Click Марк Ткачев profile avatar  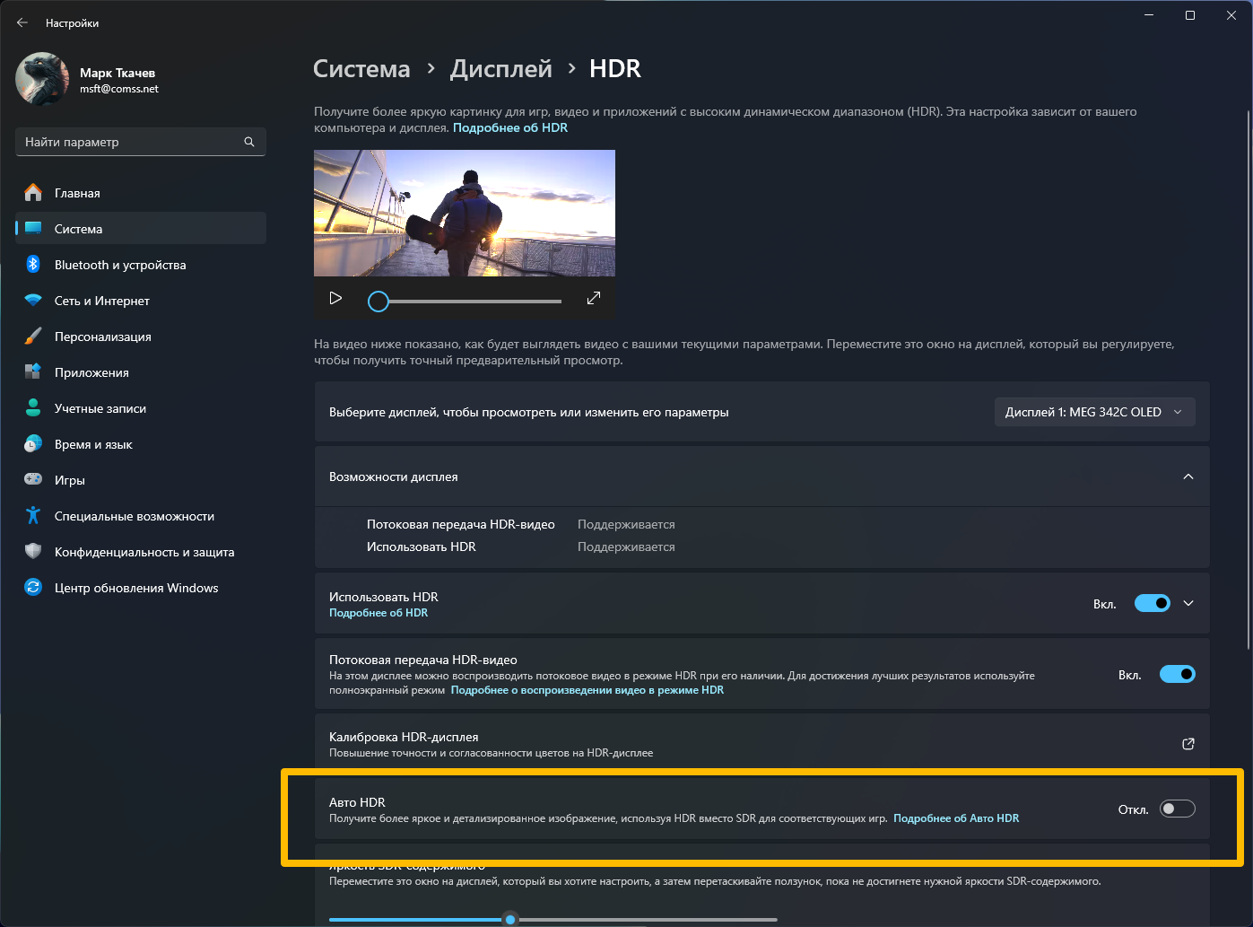pos(42,79)
